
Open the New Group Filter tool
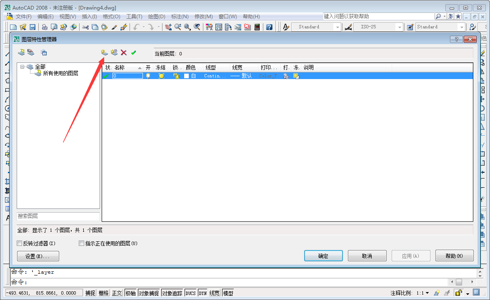pyautogui.click(x=31, y=52)
